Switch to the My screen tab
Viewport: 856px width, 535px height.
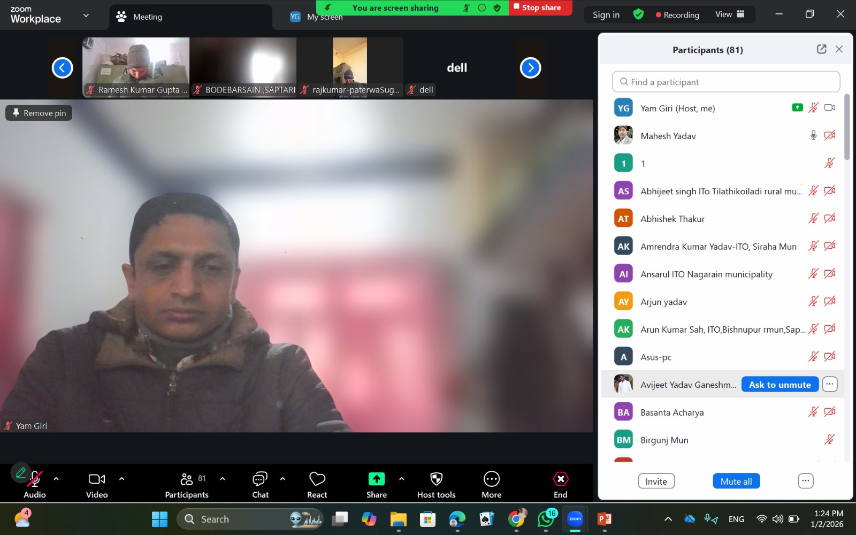(x=324, y=17)
